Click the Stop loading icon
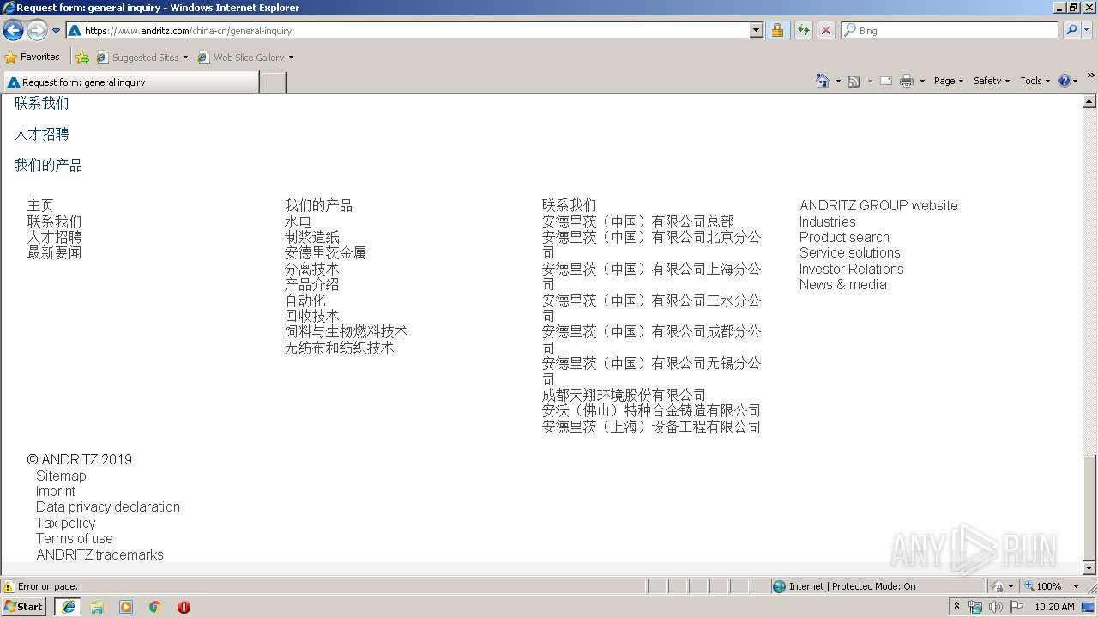This screenshot has height=618, width=1098. [x=825, y=30]
